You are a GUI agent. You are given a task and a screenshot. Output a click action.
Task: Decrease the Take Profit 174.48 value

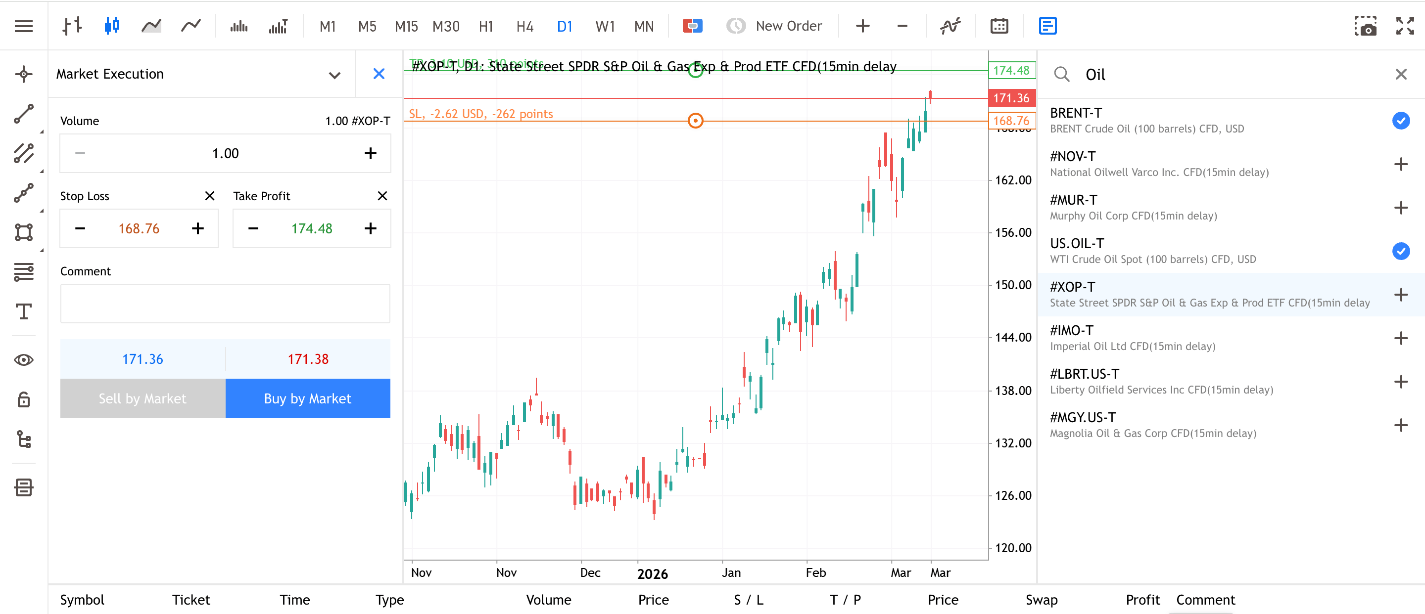coord(253,228)
